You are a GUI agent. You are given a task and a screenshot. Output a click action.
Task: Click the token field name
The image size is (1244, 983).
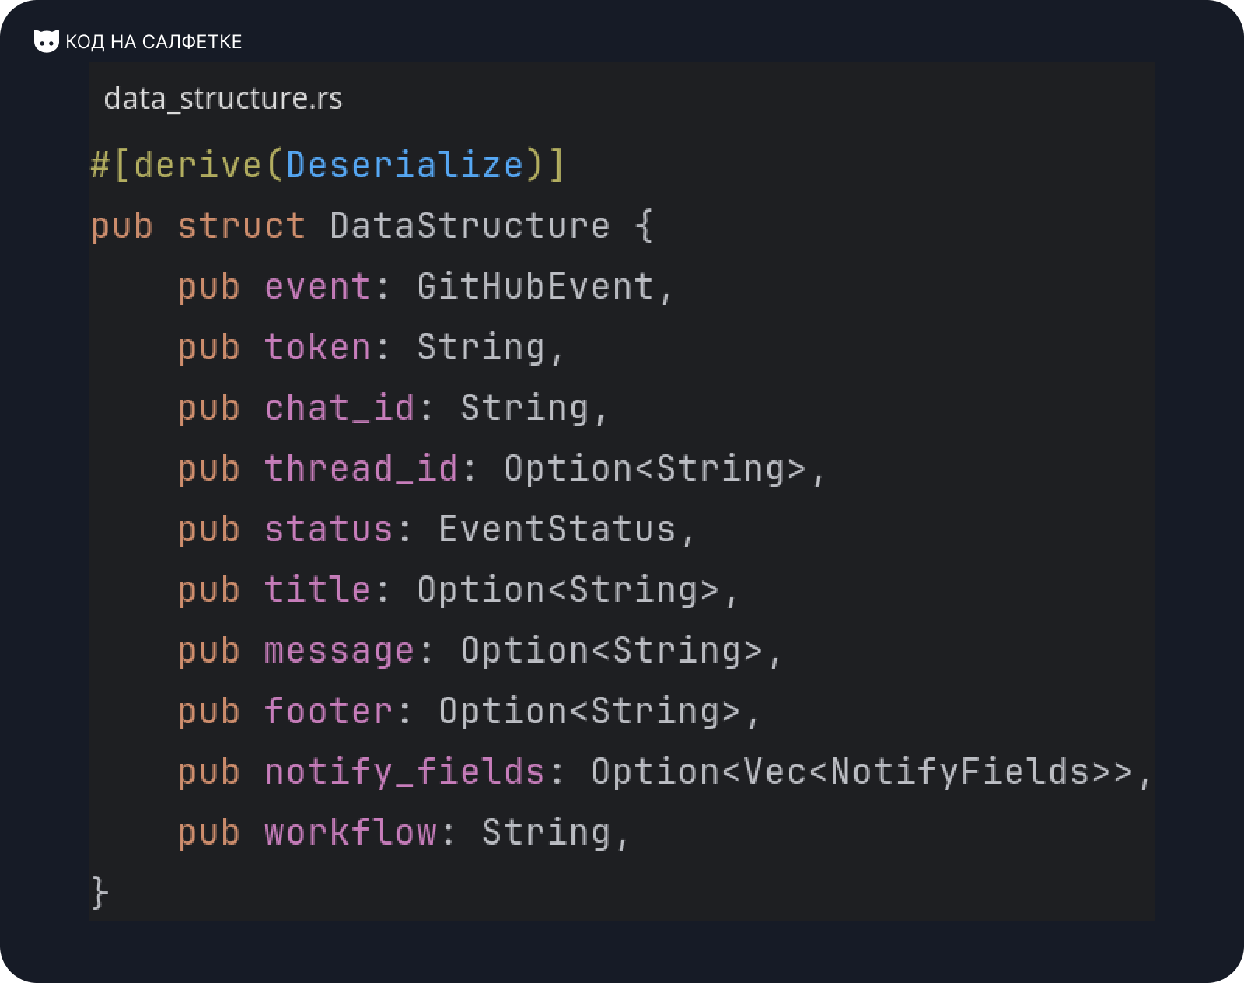tap(317, 347)
